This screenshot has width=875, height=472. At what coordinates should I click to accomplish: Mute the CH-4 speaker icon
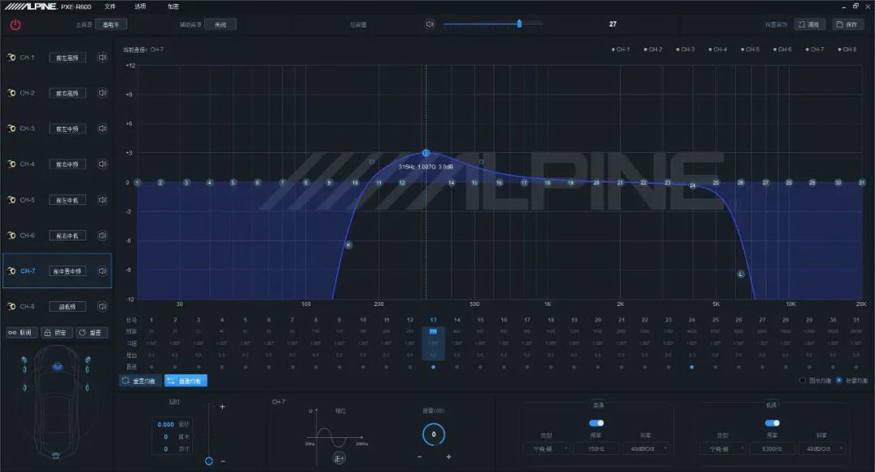pos(102,164)
